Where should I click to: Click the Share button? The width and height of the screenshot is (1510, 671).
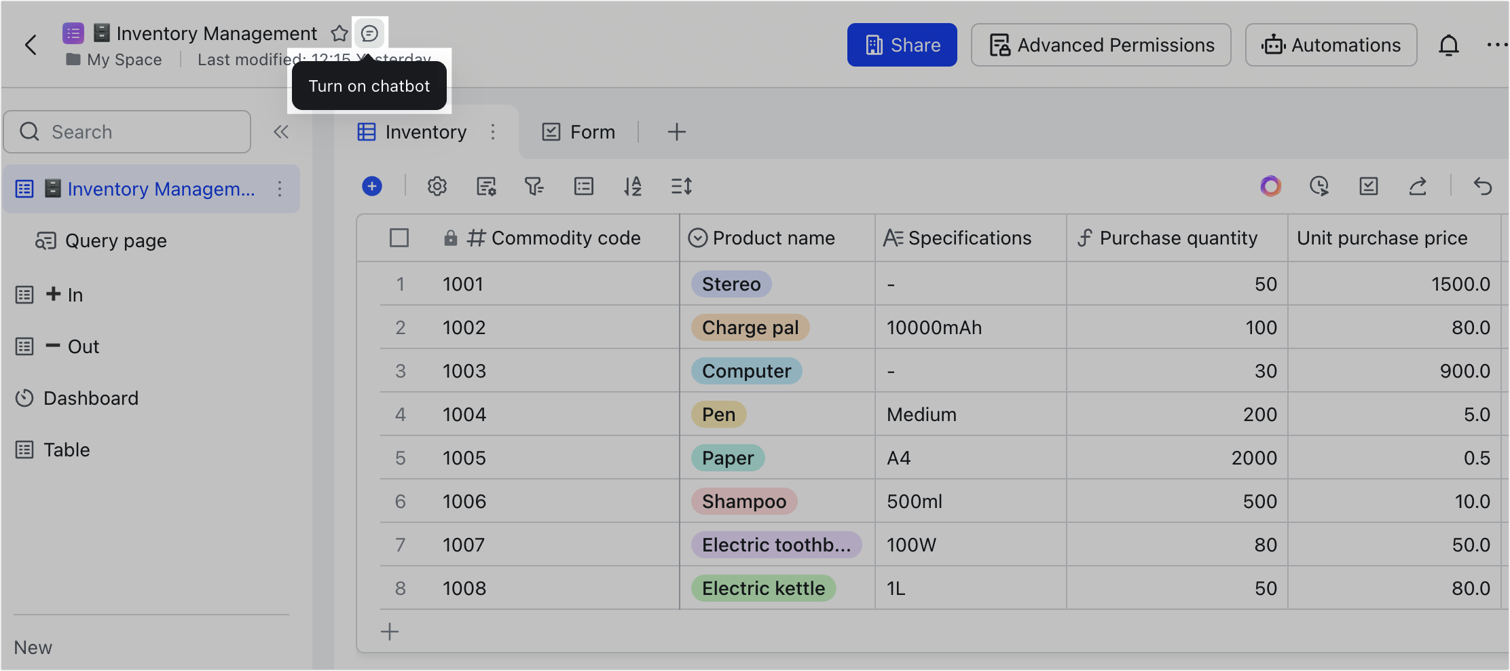point(902,46)
